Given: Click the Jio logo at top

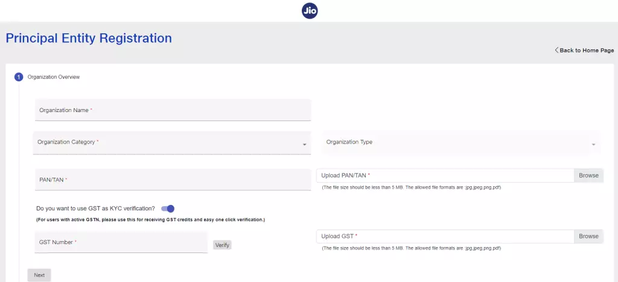Looking at the screenshot, I should click(x=310, y=11).
